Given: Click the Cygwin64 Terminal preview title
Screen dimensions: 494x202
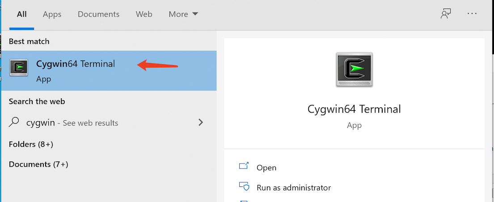Looking at the screenshot, I should 354,109.
